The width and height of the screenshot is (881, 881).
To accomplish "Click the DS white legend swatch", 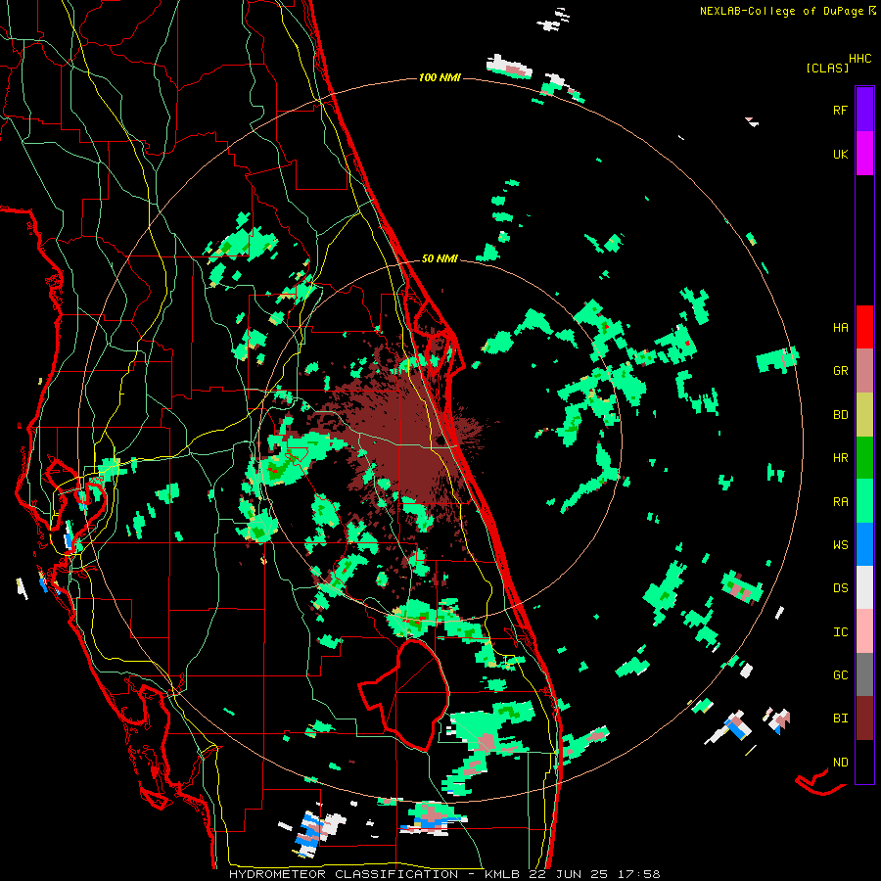I will point(864,587).
